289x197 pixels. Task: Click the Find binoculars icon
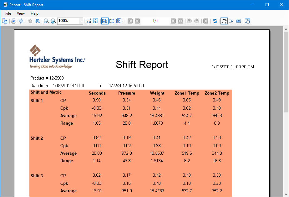(37, 21)
